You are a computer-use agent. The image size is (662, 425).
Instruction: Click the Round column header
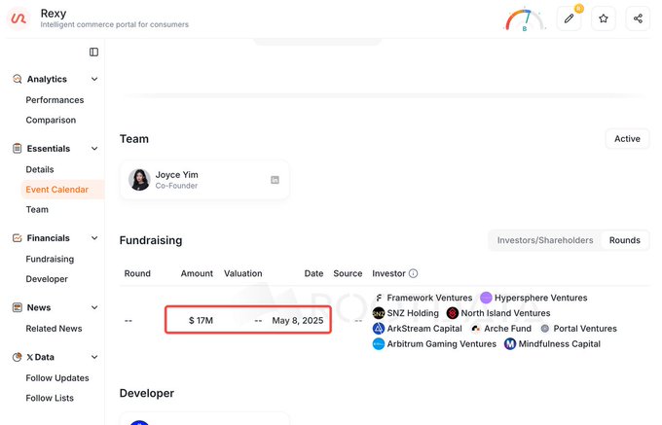click(137, 273)
